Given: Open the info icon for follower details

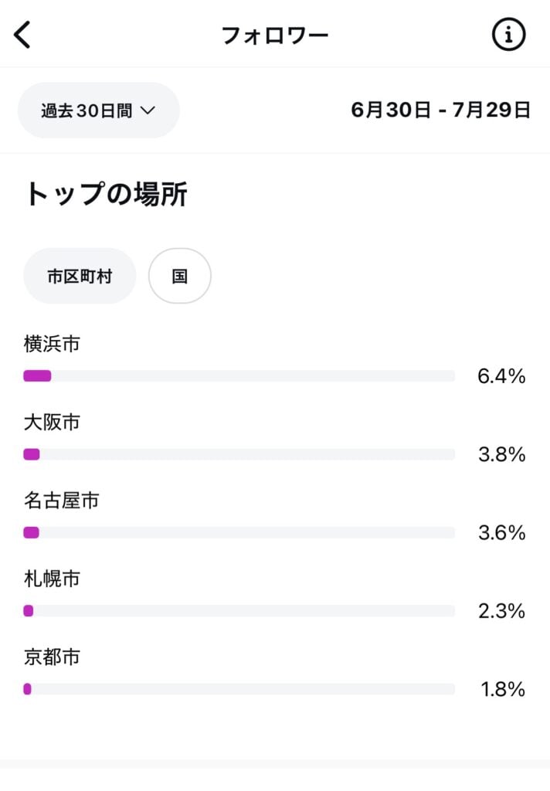Looking at the screenshot, I should click(x=508, y=36).
